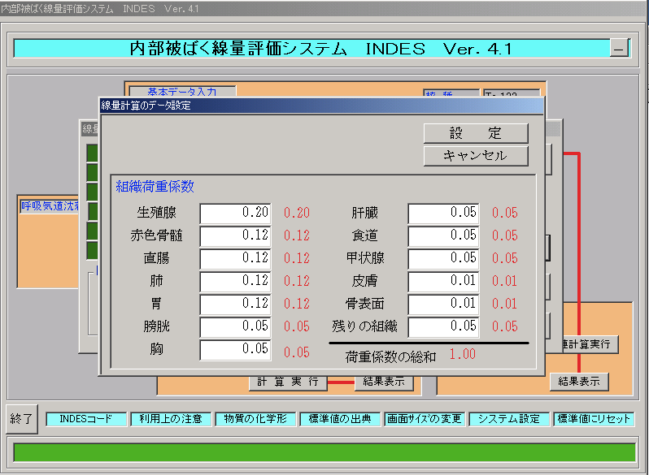649x475 pixels.
Task: Focus the 甲状腺 input box
Action: point(444,259)
